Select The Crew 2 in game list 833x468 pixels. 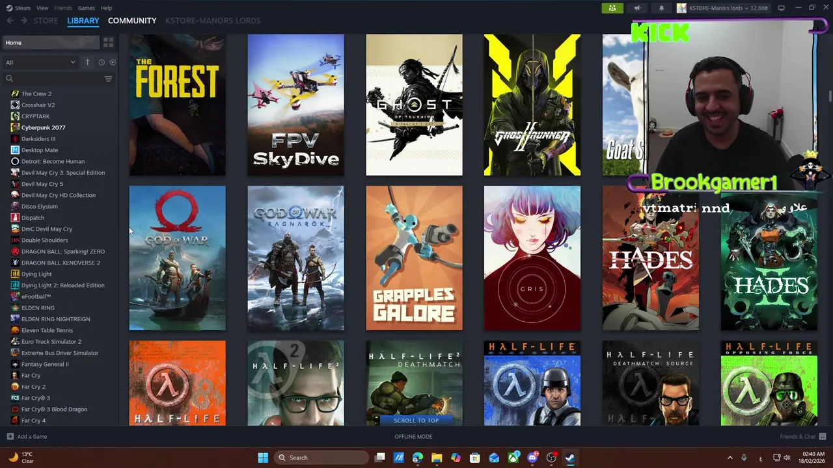point(36,94)
